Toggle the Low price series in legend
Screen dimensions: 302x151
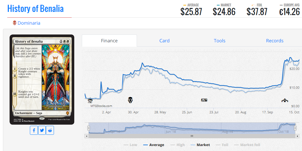pos(130,145)
